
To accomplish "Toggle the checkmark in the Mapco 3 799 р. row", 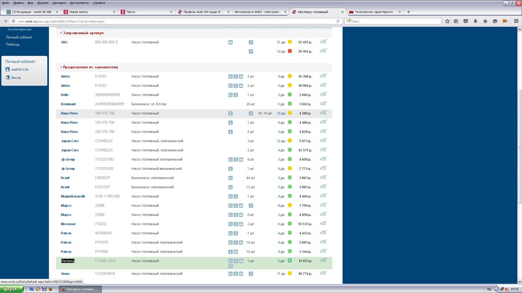I will click(x=251, y=206).
